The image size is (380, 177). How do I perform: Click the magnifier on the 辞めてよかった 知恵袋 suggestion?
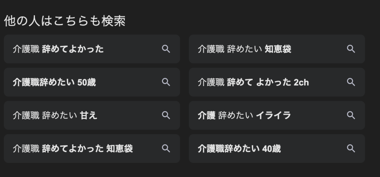coord(166,148)
